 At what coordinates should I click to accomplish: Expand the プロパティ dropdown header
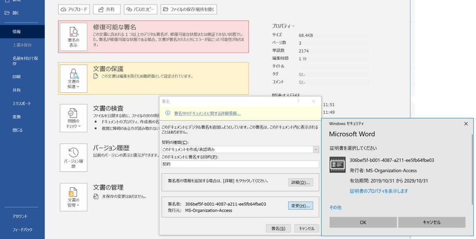(x=283, y=26)
